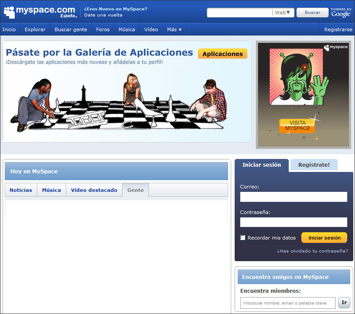Viewport: 355px width, 314px height.
Task: Select the 'Vídeo destacado' tab
Action: coord(94,190)
